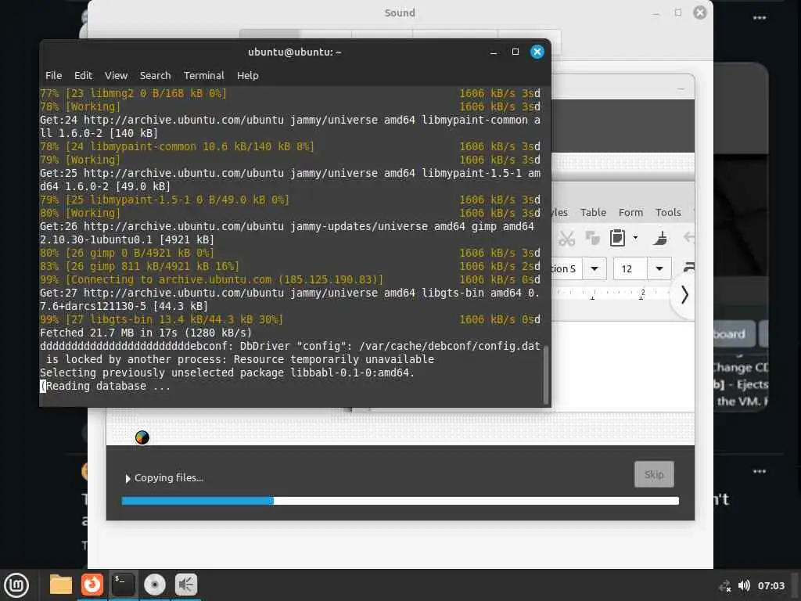Click the terminal title ubuntu@ubuntu: ~

[x=295, y=52]
